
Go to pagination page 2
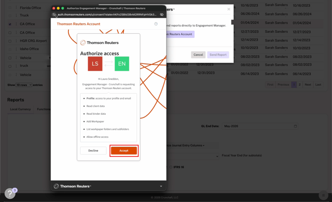(300, 85)
